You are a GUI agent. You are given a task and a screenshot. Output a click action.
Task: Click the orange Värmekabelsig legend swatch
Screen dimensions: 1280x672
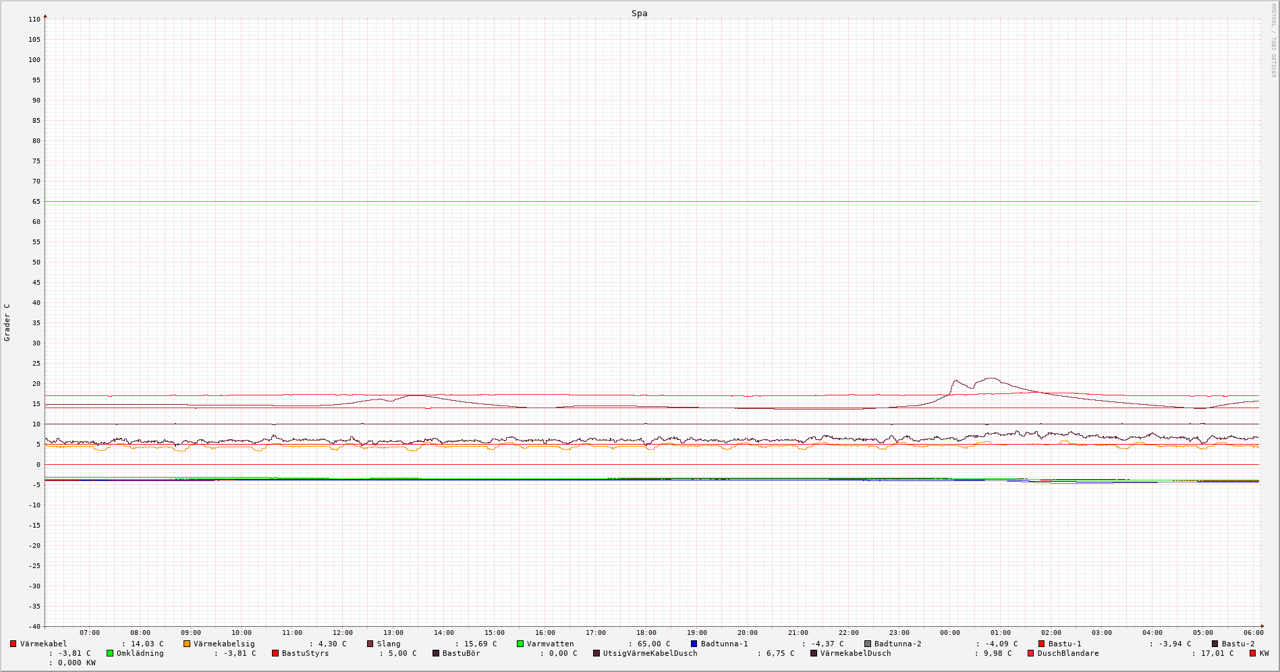coord(187,644)
